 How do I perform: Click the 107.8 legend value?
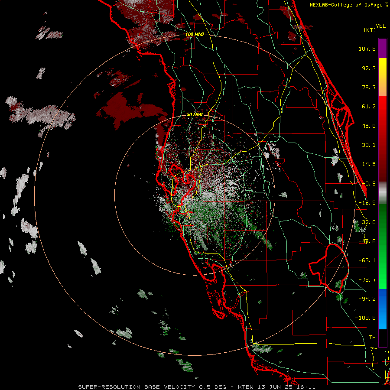367,49
